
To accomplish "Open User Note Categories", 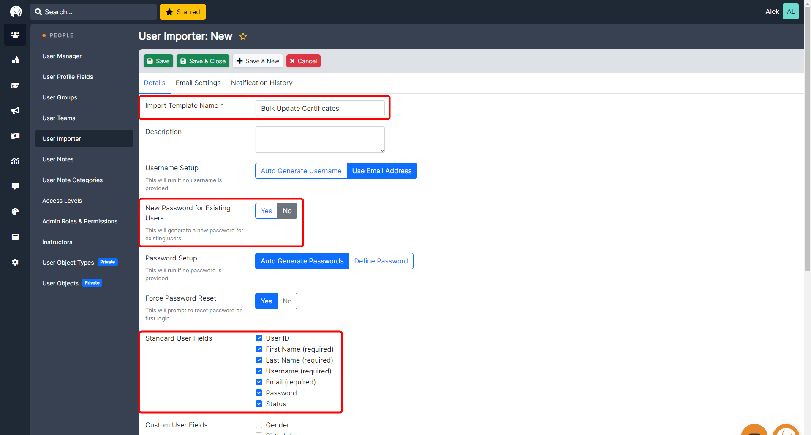I will click(x=84, y=180).
